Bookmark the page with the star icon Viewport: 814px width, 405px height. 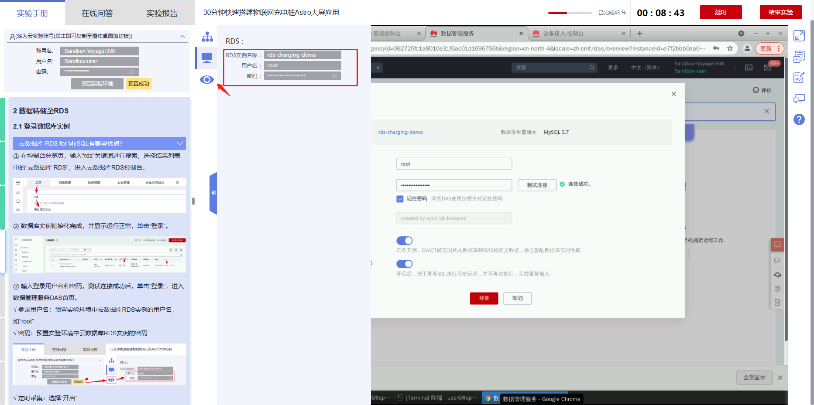(730, 48)
